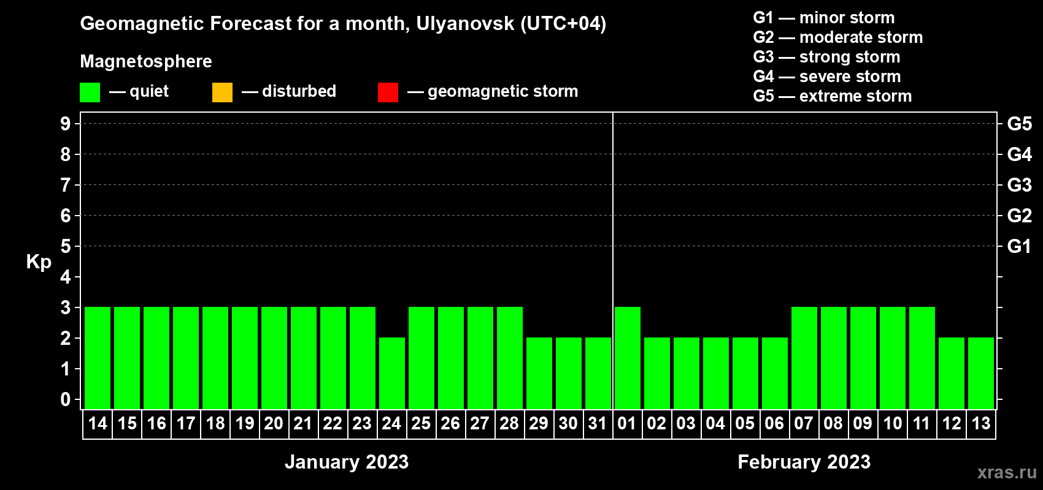This screenshot has height=490, width=1043.
Task: Click the red geomagnetic storm swatch
Action: click(x=388, y=92)
